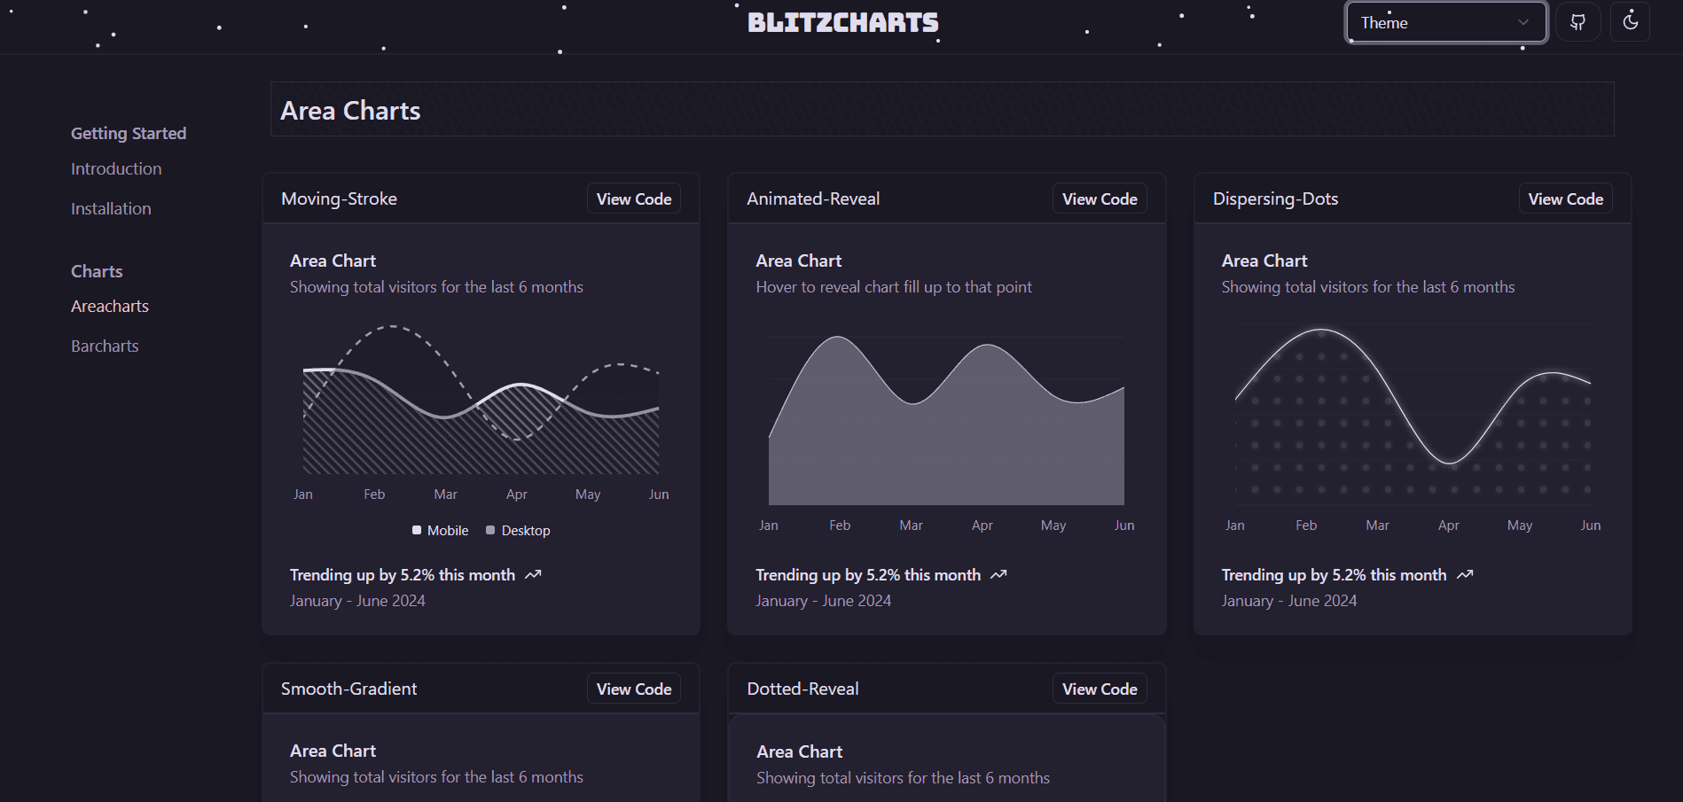Click the trending arrow icon on Animated-Reveal card
Image resolution: width=1683 pixels, height=802 pixels.
click(998, 574)
